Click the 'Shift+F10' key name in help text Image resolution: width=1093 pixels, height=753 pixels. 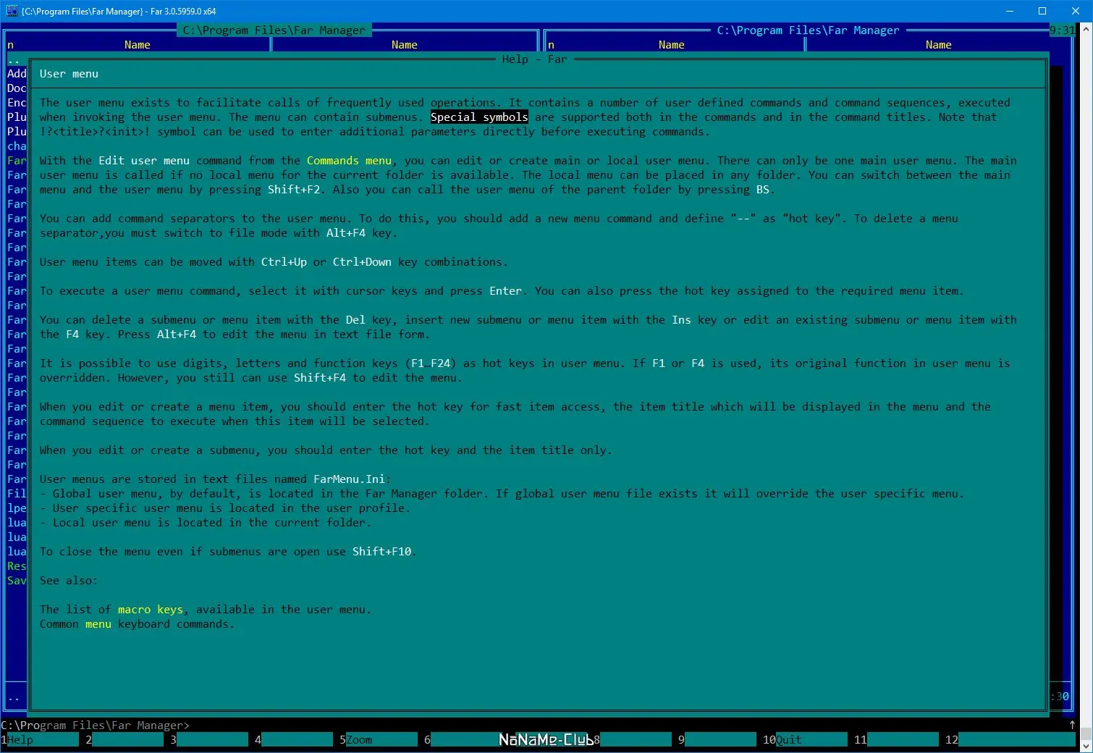coord(381,552)
